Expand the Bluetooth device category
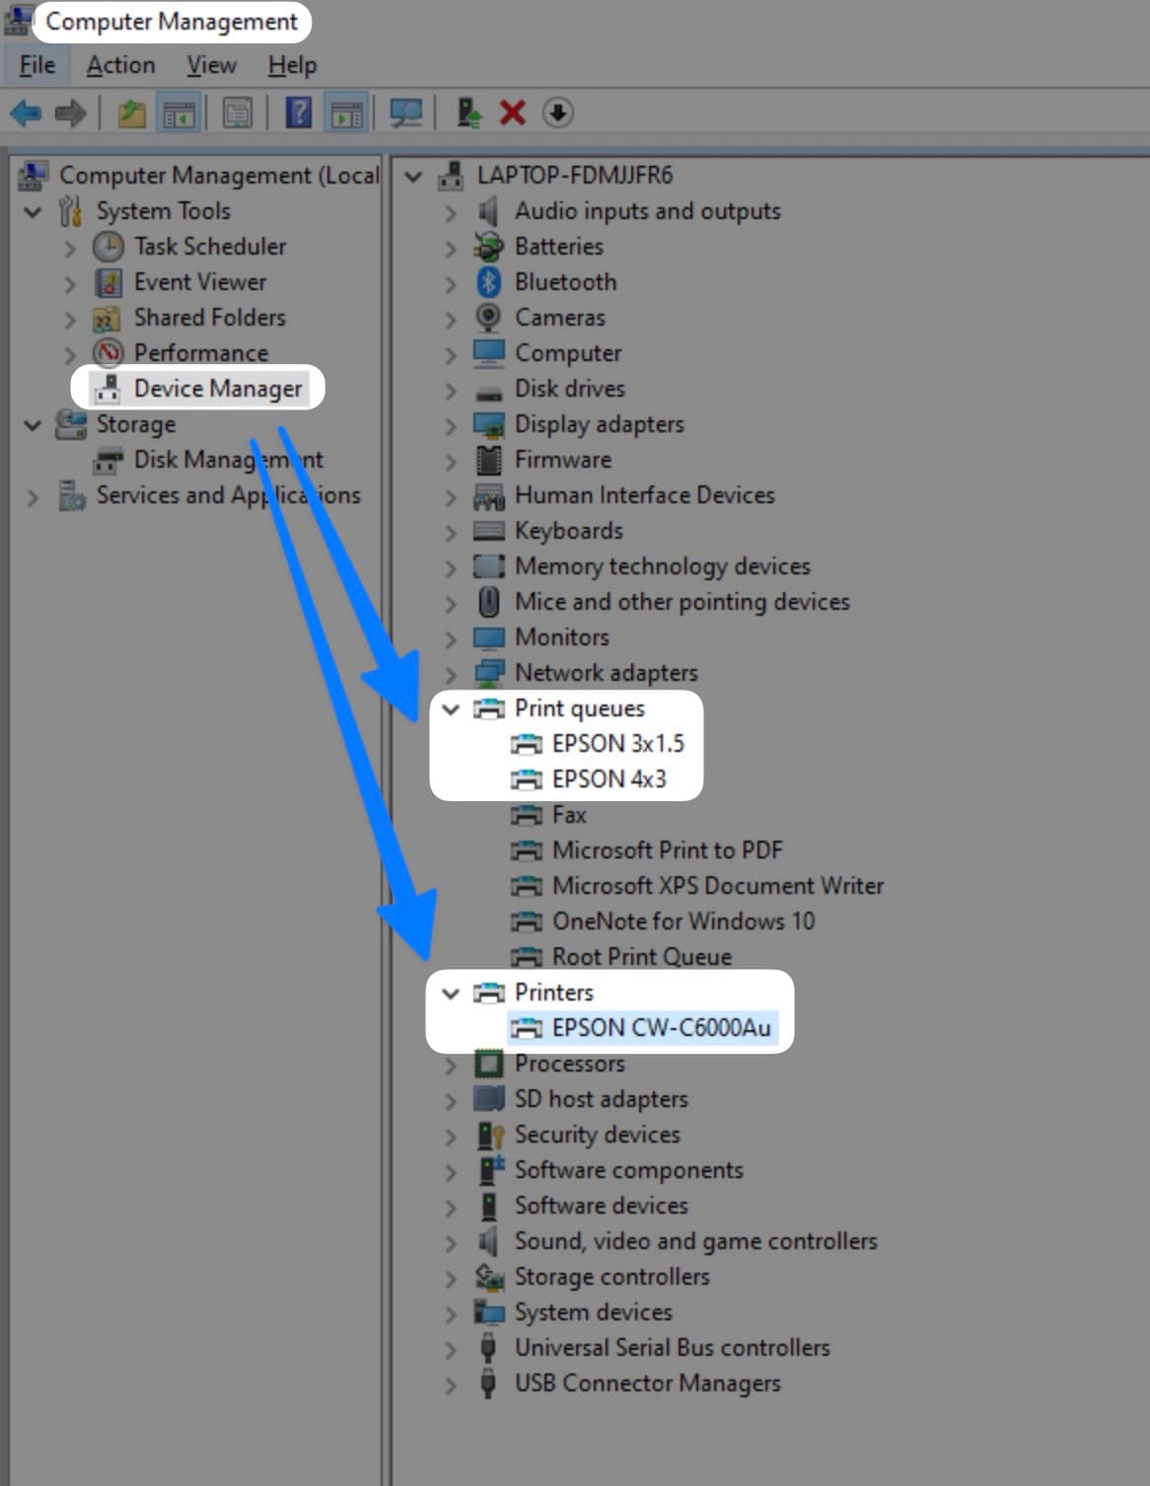Screen dimensions: 1150x1486 (451, 283)
